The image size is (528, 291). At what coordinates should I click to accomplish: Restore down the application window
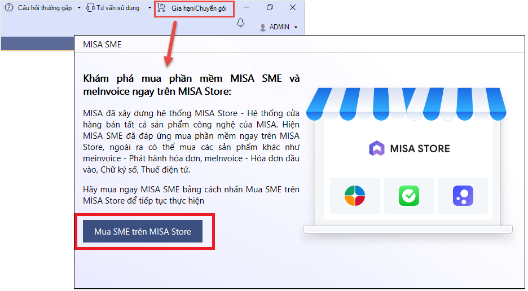click(x=270, y=8)
